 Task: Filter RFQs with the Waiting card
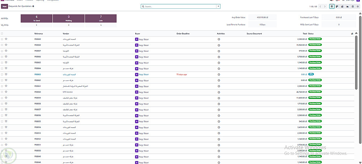coord(69,18)
